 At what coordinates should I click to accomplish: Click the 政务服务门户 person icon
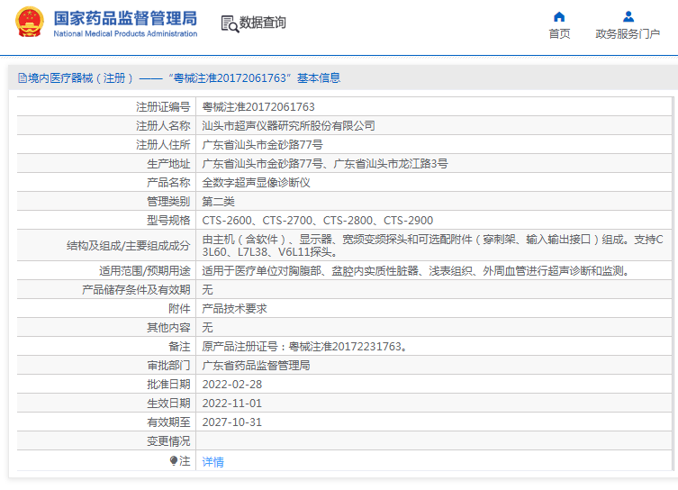(628, 16)
